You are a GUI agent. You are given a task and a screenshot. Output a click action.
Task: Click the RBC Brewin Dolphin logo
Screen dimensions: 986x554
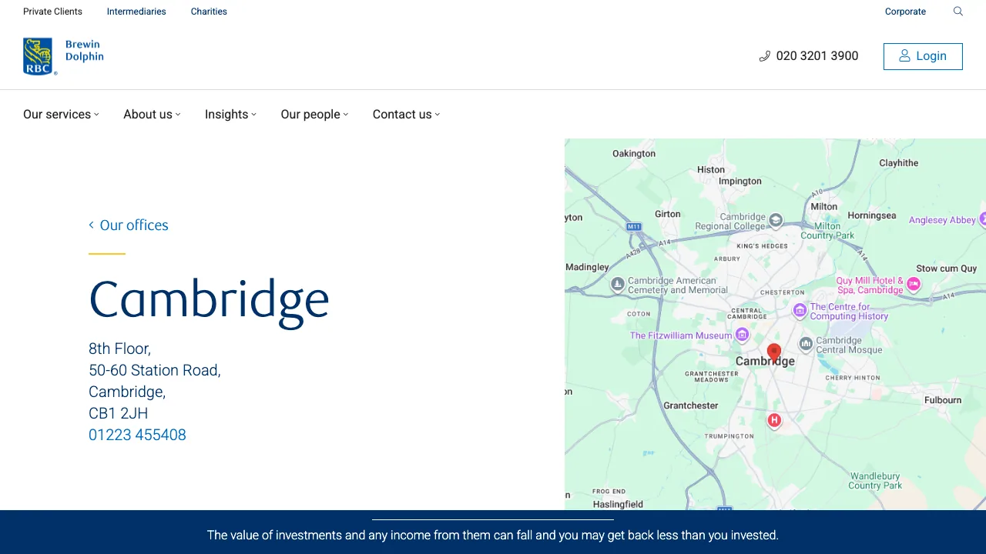coord(63,55)
